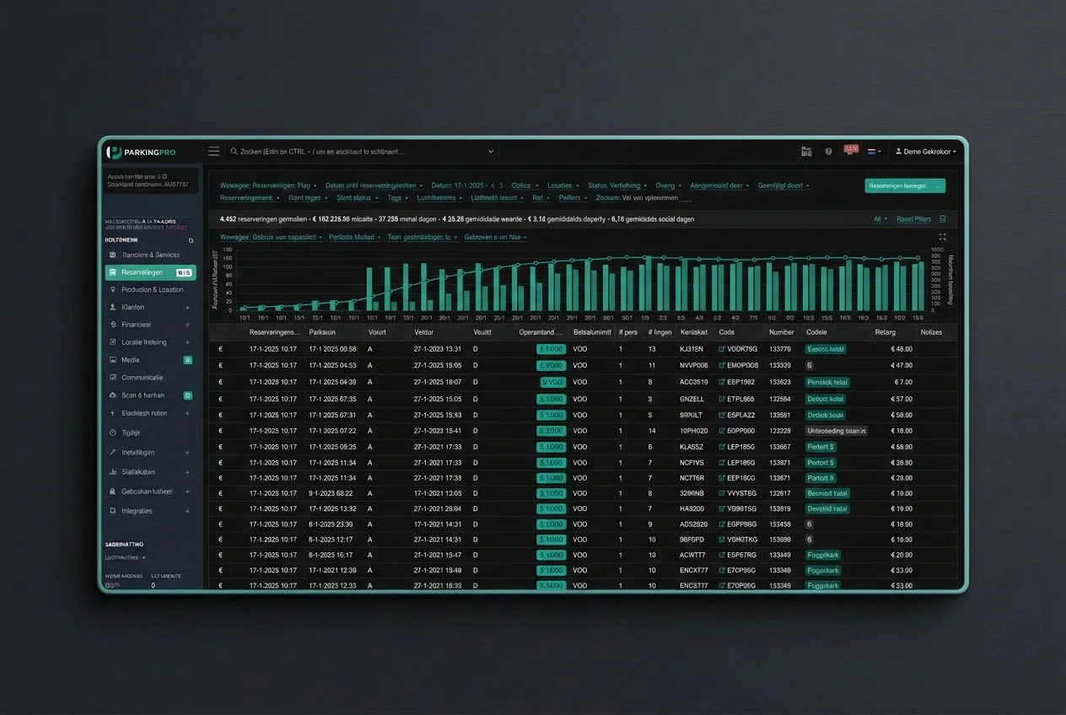Click the Siallakatan chart icon
This screenshot has height=715, width=1066.
(113, 472)
